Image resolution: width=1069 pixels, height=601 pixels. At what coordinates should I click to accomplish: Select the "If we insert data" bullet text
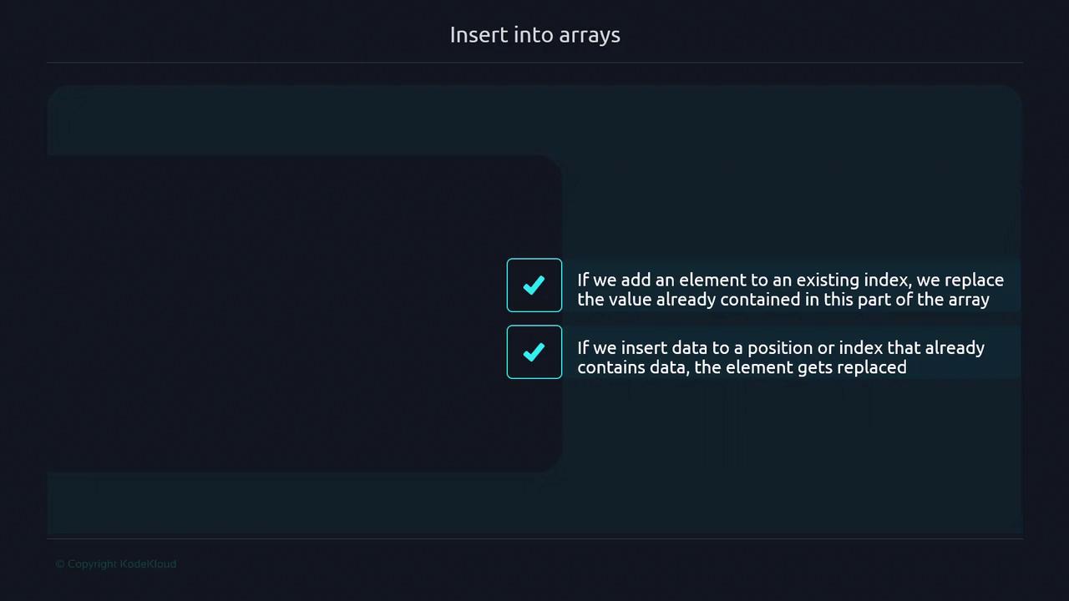pyautogui.click(x=780, y=357)
